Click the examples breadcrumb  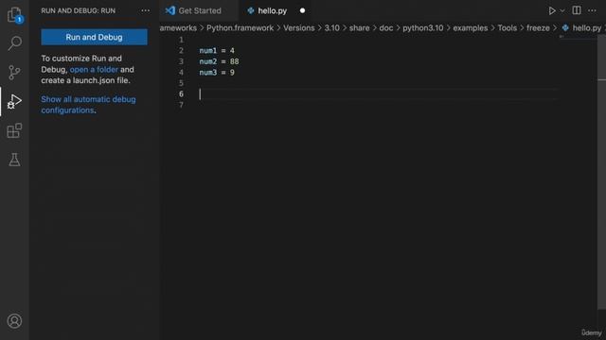coord(470,28)
